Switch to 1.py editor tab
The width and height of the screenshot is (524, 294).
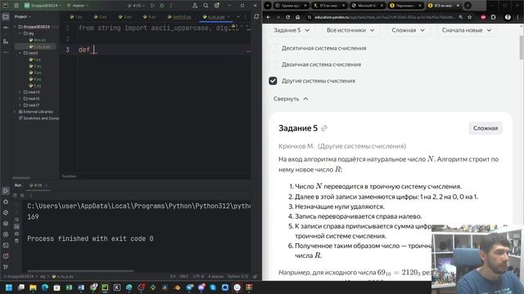tap(76, 16)
